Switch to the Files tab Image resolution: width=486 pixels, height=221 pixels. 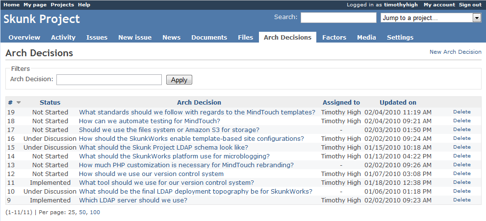click(246, 37)
